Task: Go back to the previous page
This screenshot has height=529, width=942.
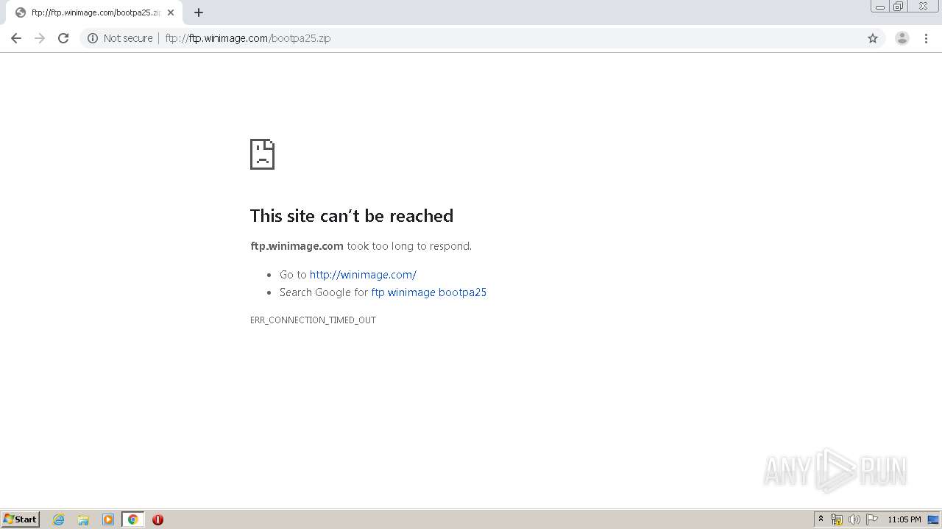Action: click(x=16, y=38)
